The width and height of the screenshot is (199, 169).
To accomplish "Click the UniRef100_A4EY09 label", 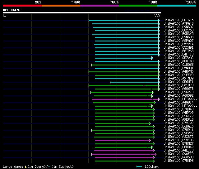I will [x=178, y=113].
